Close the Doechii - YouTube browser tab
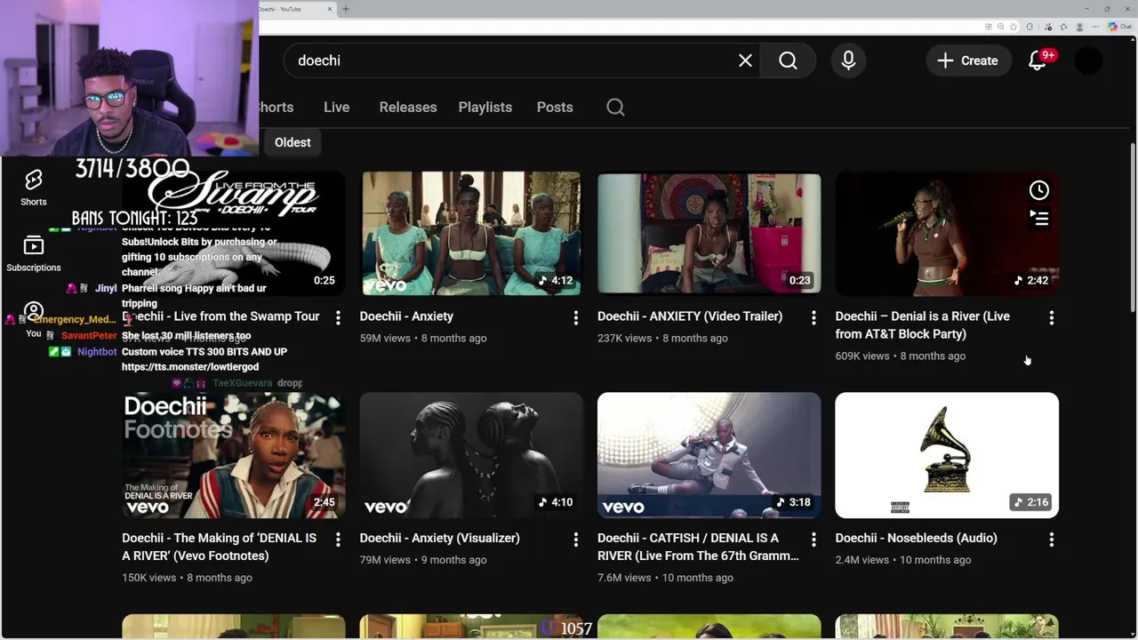 (330, 9)
